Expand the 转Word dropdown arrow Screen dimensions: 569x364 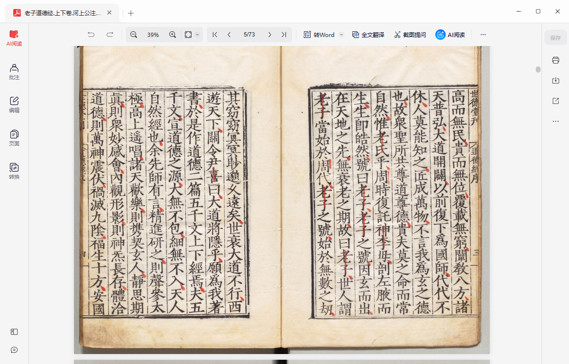(x=341, y=35)
